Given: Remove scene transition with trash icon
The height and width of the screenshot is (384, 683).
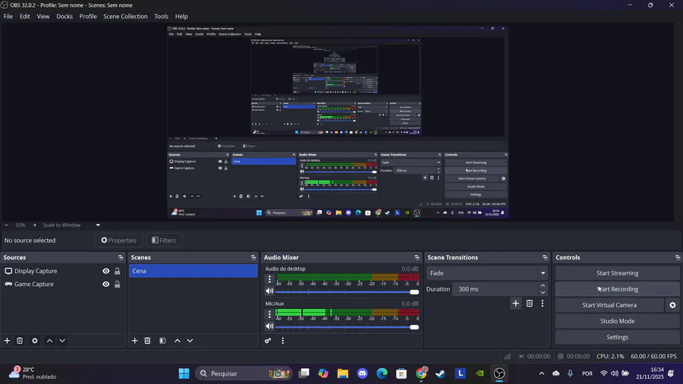Looking at the screenshot, I should point(529,304).
